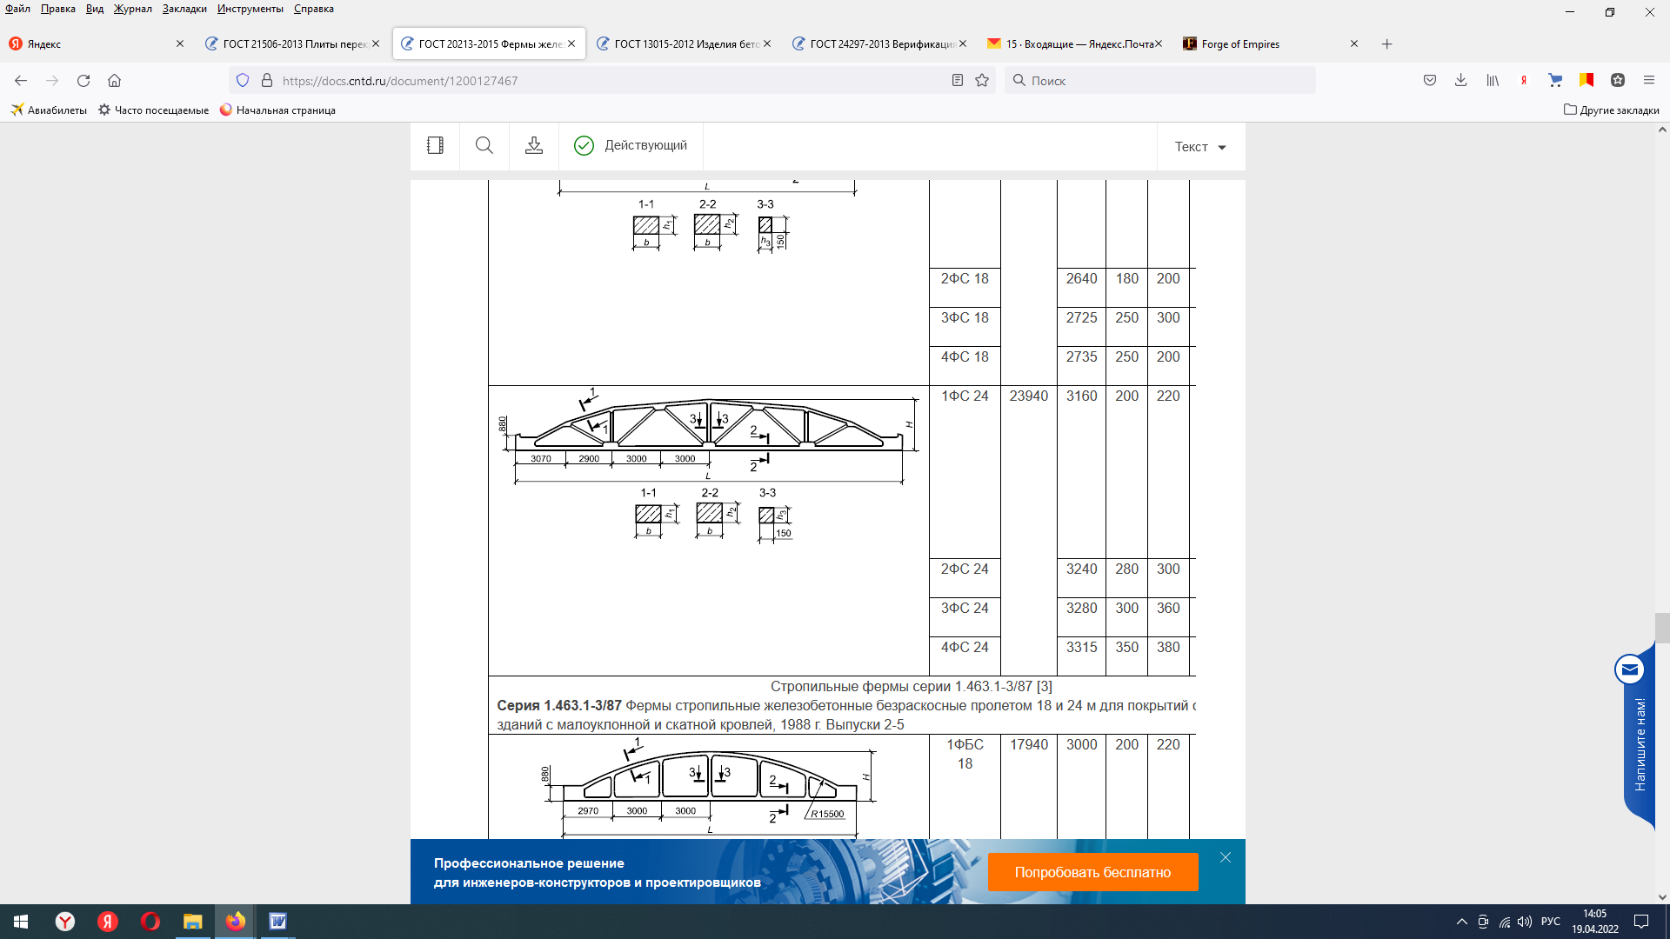The width and height of the screenshot is (1670, 939).
Task: Open the shopping cart extension icon
Action: tap(1555, 81)
